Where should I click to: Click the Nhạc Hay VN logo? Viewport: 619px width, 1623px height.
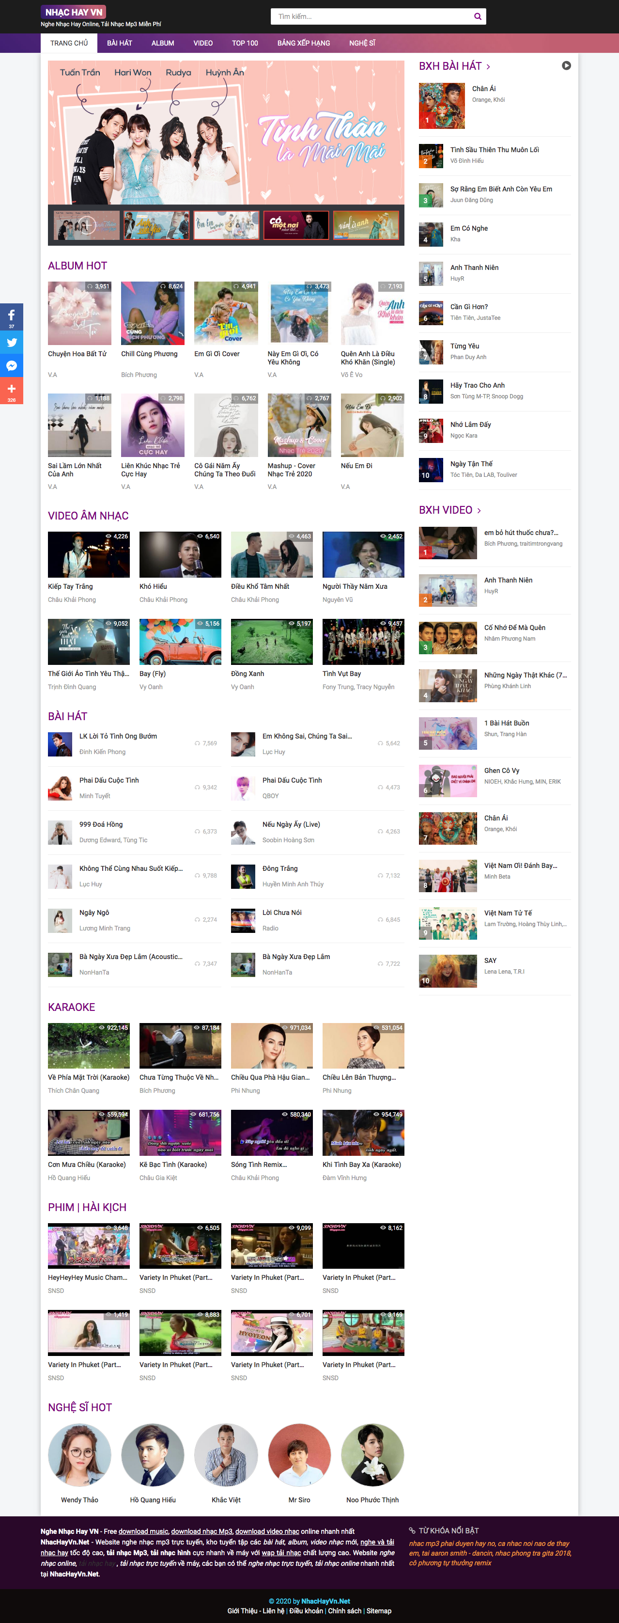click(74, 12)
